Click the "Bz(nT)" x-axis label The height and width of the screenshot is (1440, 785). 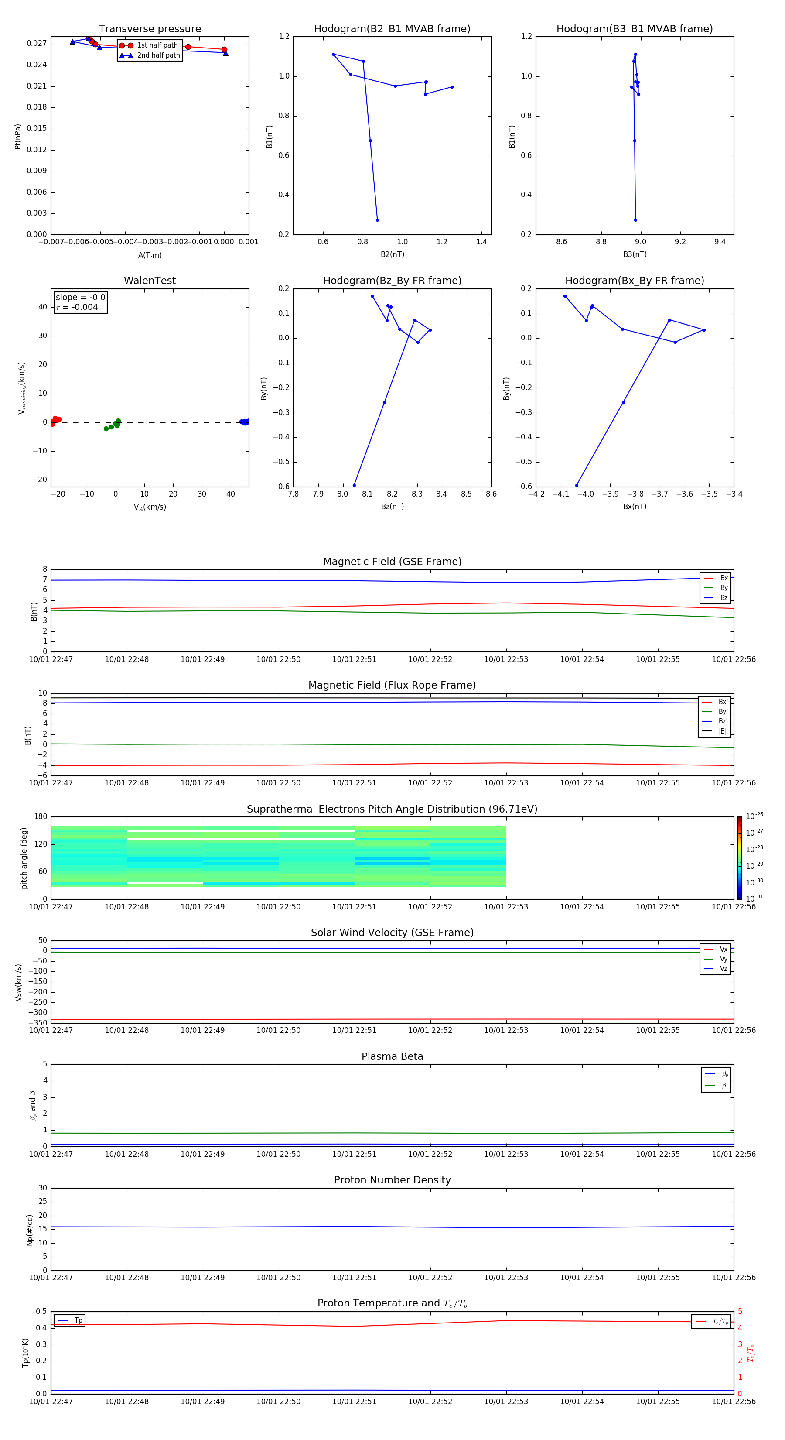pos(392,507)
